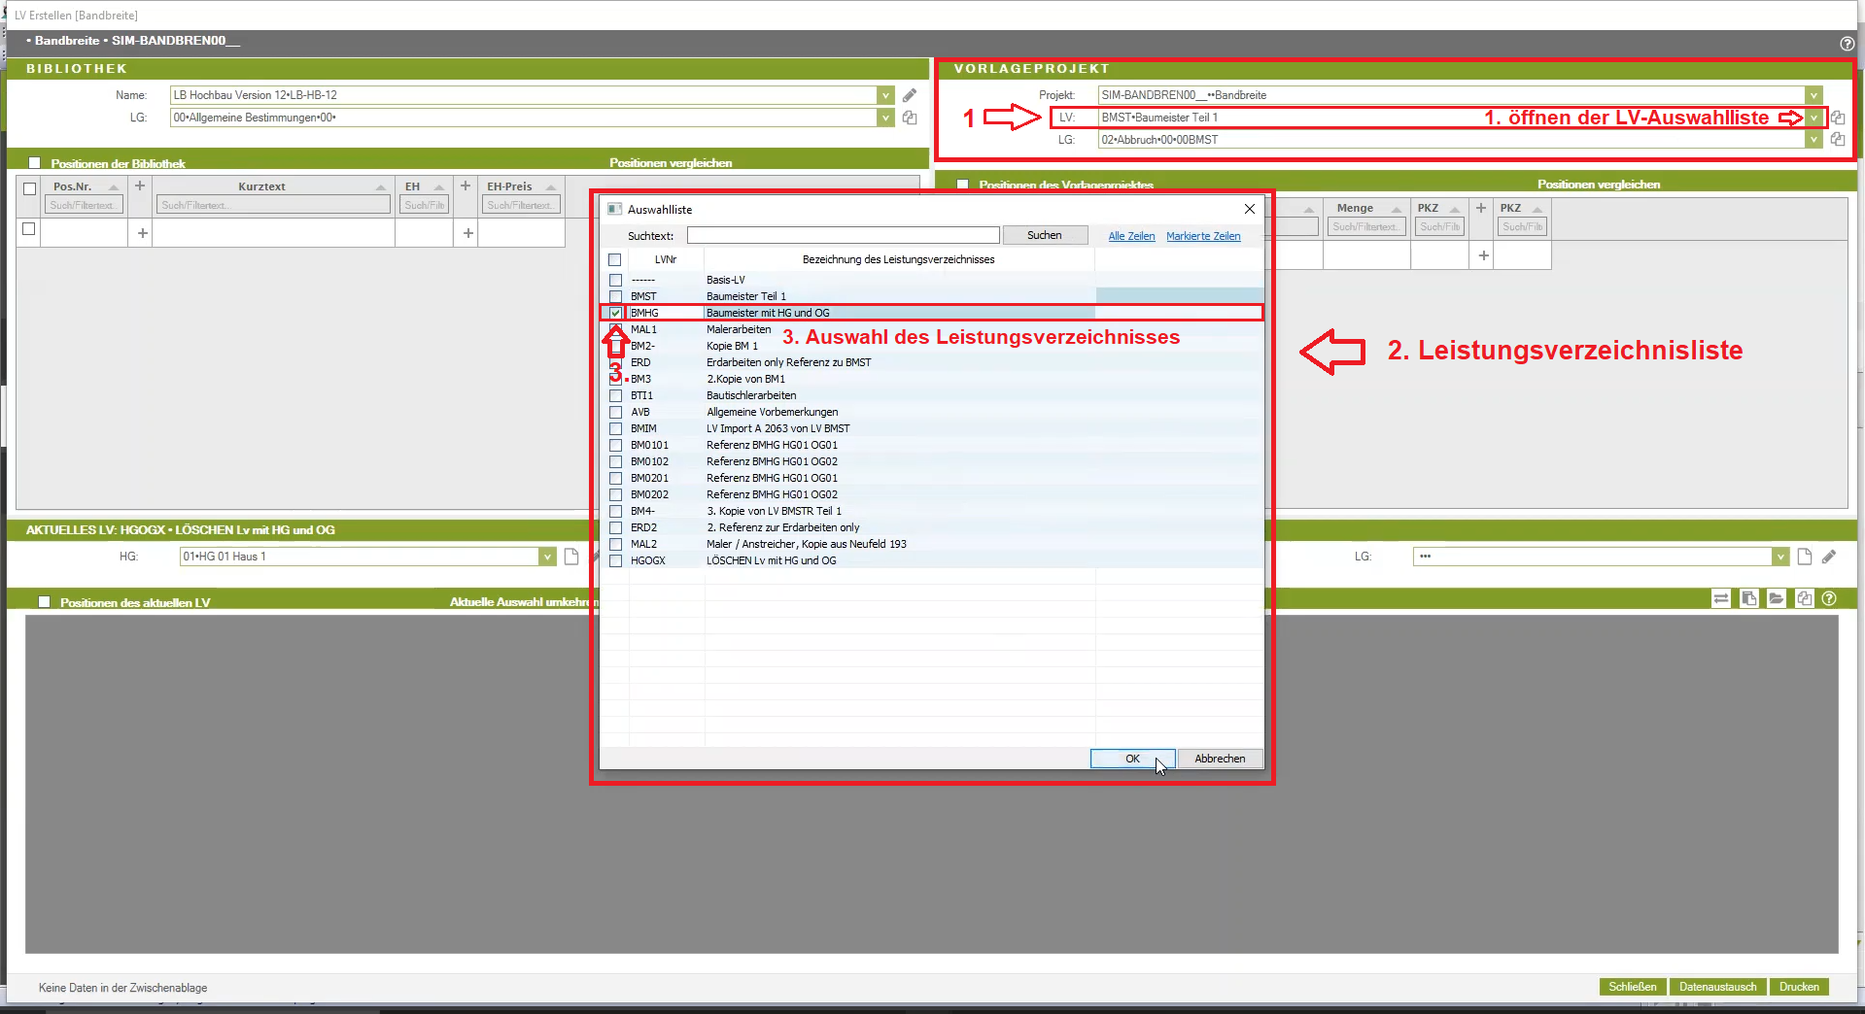
Task: Click the open folder icon in current LV toolbar
Action: click(x=1777, y=598)
